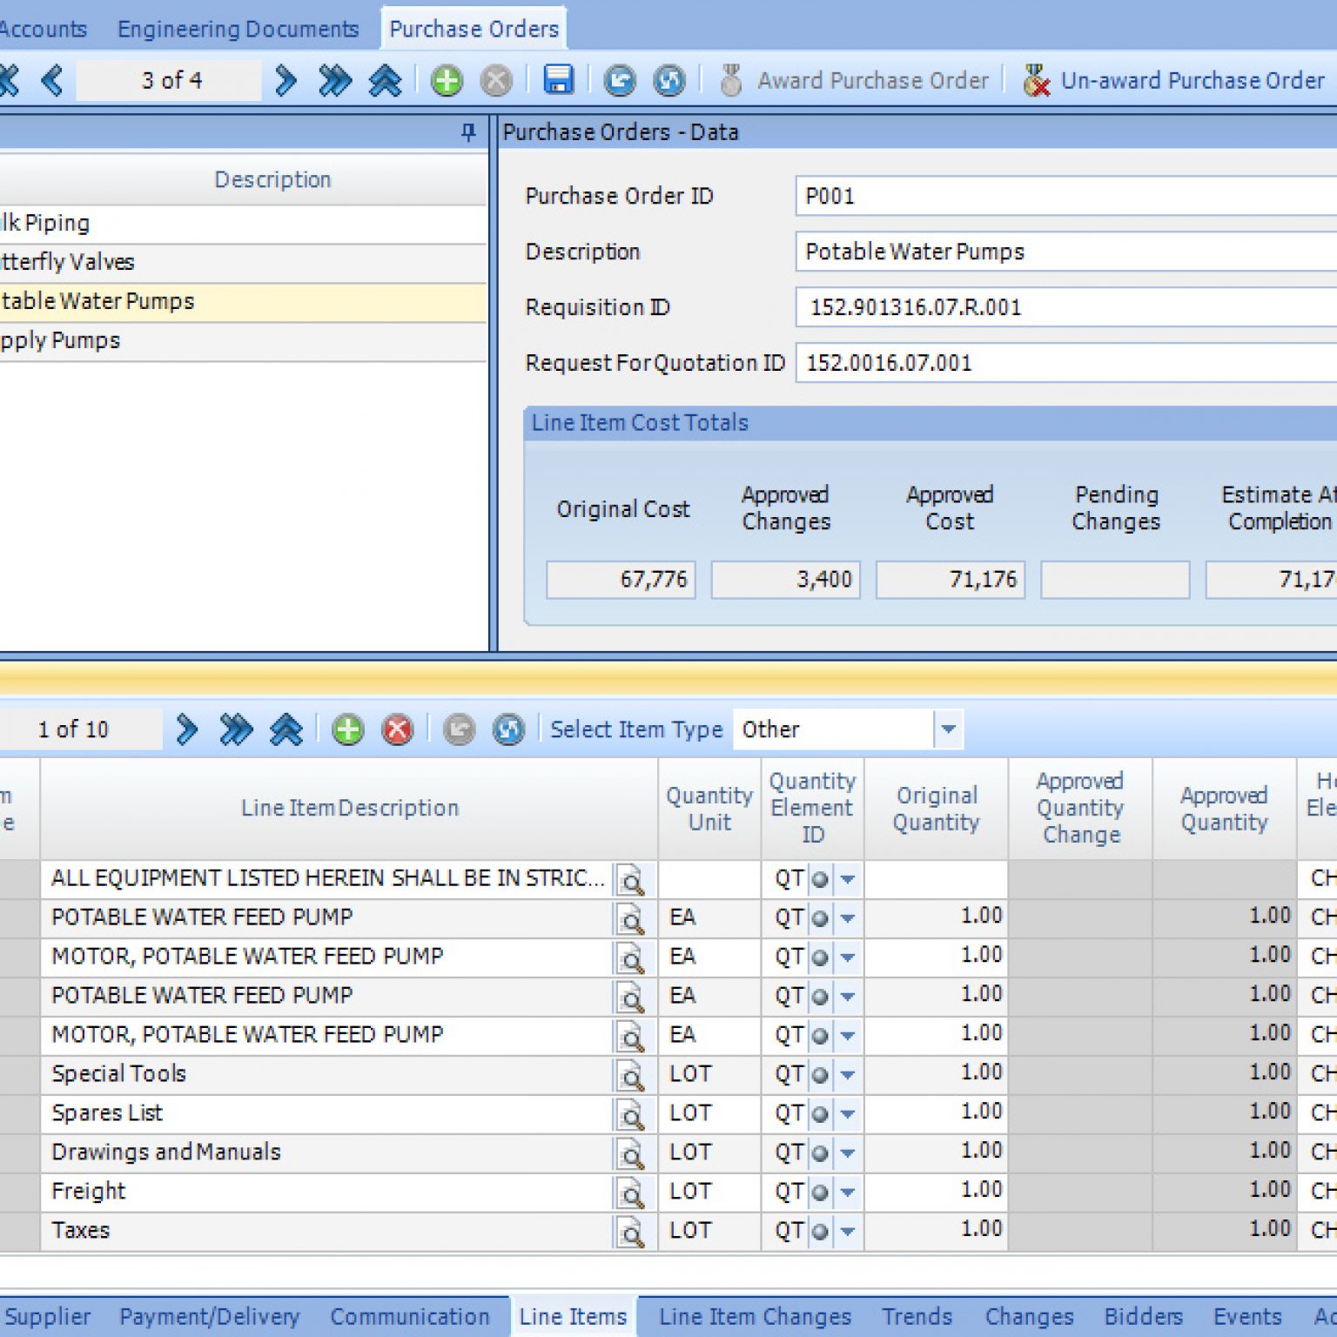Open the Line Item Changes tab
This screenshot has height=1337, width=1337.
click(755, 1317)
